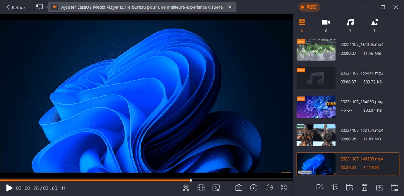
Task: Click the video audio extract icon
Action: [x=216, y=188]
